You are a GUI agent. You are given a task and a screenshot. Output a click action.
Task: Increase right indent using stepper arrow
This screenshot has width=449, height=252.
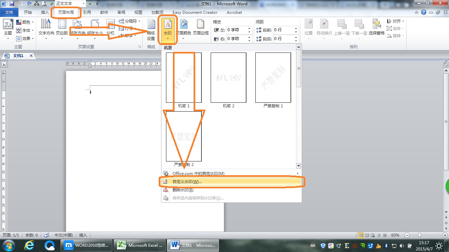pos(249,37)
